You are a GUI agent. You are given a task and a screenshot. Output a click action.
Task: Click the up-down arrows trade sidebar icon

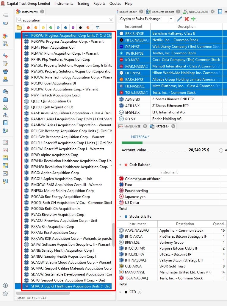[x=5, y=56]
